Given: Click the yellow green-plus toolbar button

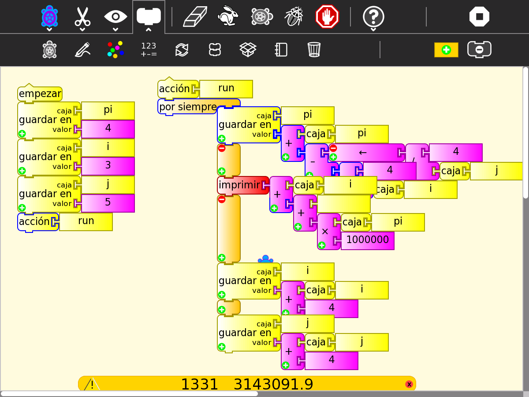Looking at the screenshot, I should (446, 50).
